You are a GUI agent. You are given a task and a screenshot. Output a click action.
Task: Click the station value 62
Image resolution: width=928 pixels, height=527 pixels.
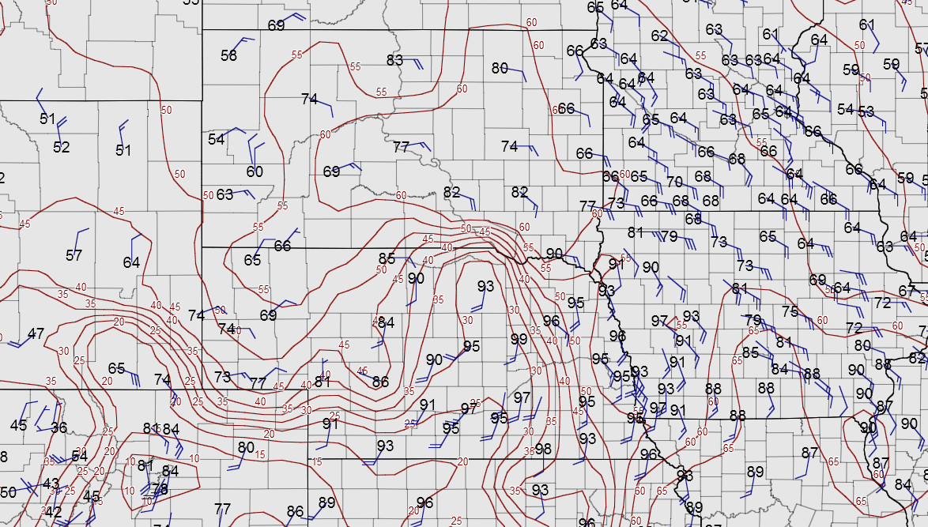click(659, 36)
